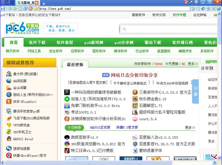This screenshot has height=165, width=222.
Task: Click the pink osuv1.5.4 icon
Action: pos(135,119)
